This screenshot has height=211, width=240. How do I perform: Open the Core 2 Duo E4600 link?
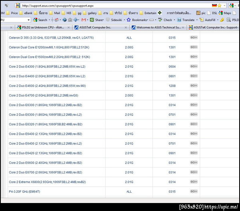pos(47,86)
